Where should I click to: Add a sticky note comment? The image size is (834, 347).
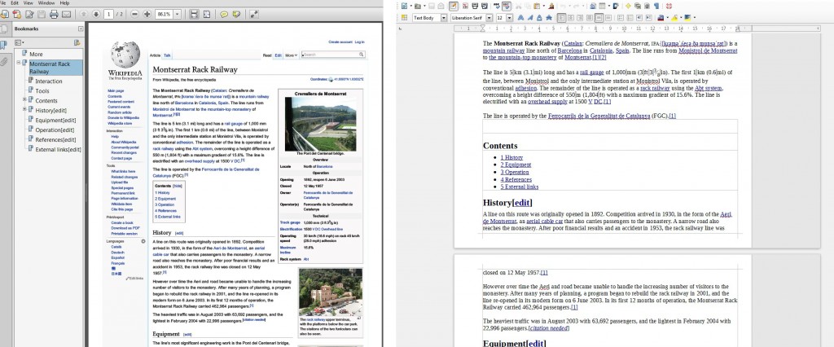coord(224,14)
